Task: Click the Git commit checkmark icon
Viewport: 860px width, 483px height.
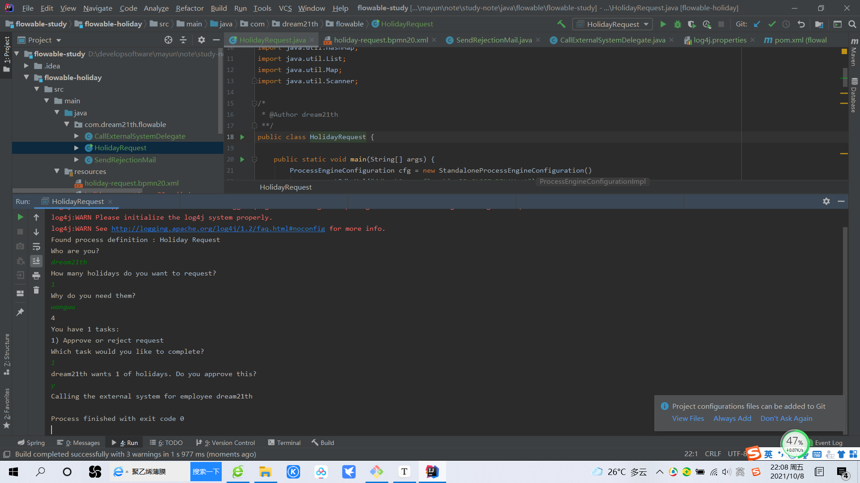Action: [772, 24]
